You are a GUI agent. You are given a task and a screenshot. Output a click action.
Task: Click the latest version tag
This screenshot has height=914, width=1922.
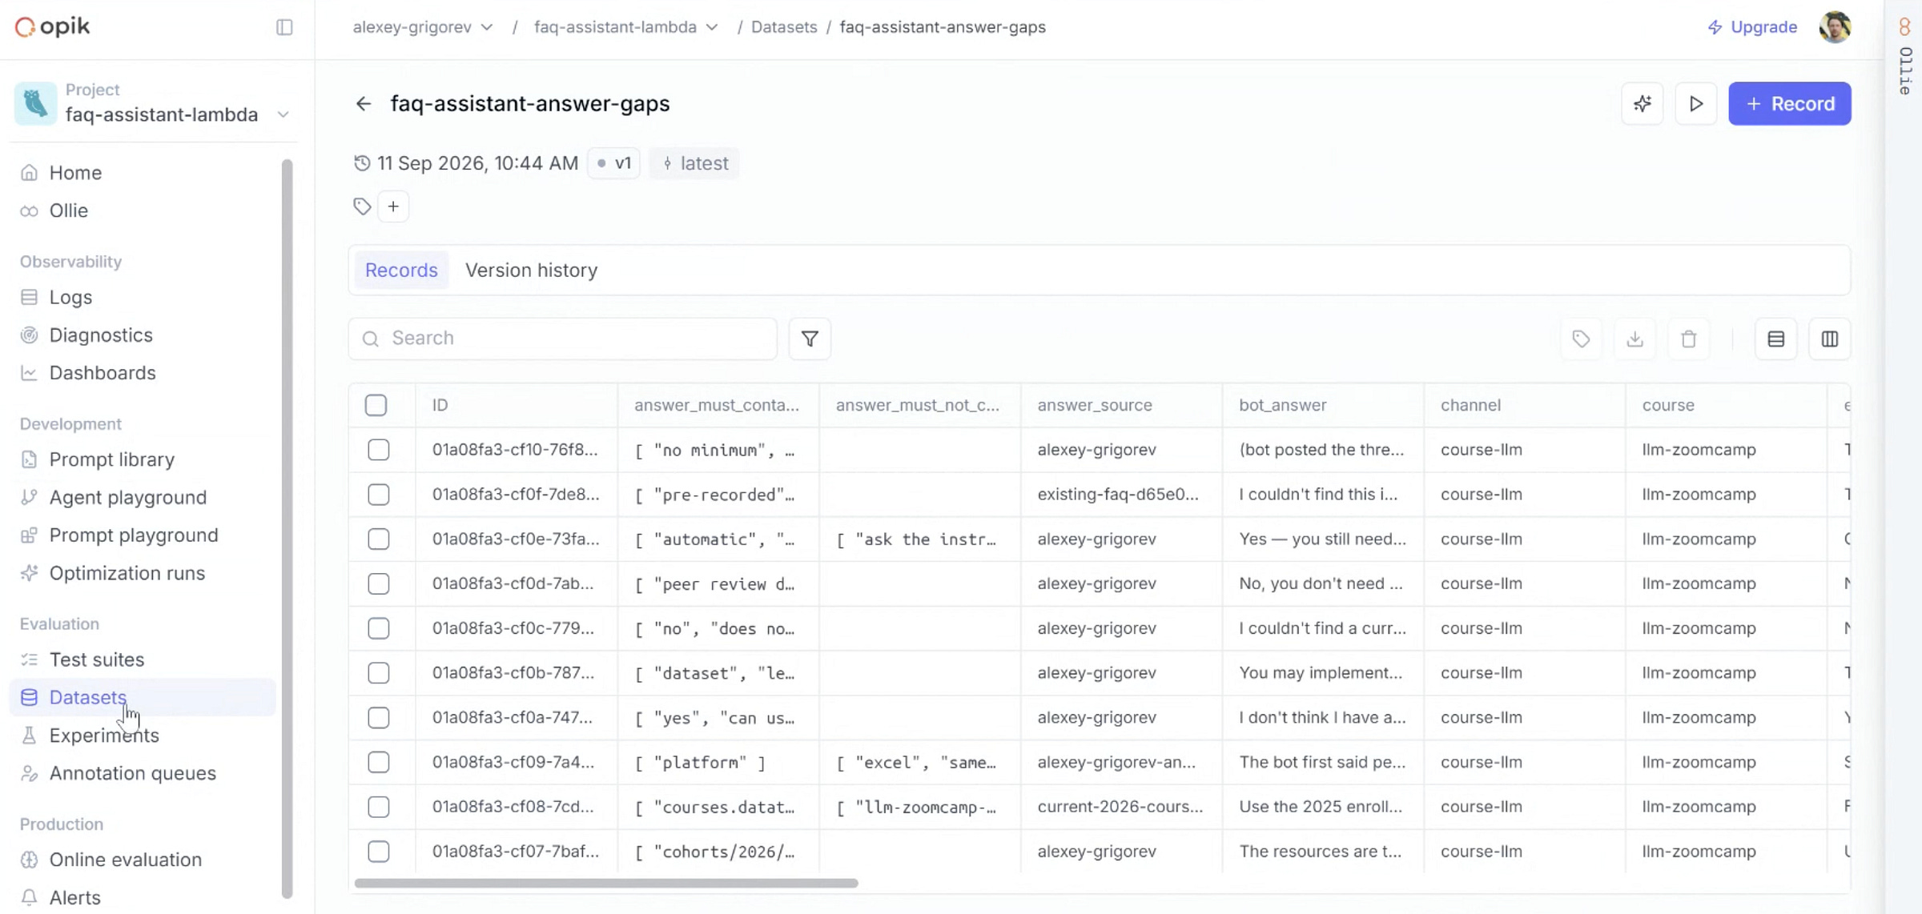point(694,163)
